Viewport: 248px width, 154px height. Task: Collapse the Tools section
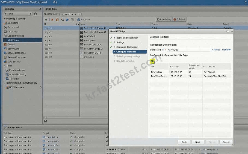point(5,66)
